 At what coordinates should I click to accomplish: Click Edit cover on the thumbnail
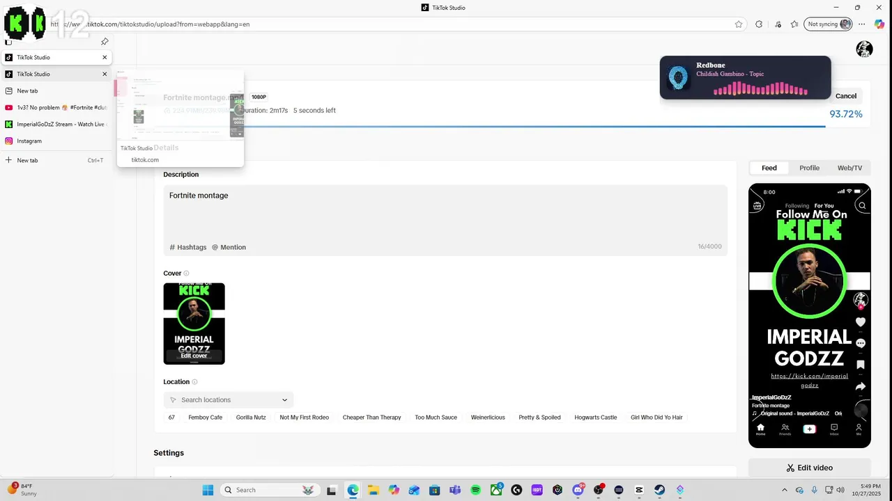tap(194, 356)
